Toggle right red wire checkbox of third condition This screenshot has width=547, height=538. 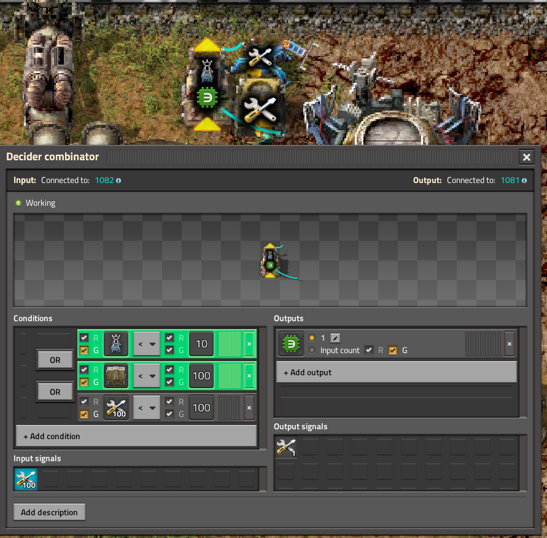pos(169,401)
